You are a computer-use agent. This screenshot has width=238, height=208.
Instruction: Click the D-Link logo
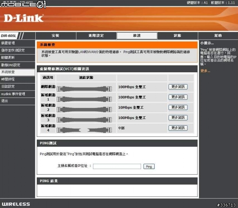23,18
